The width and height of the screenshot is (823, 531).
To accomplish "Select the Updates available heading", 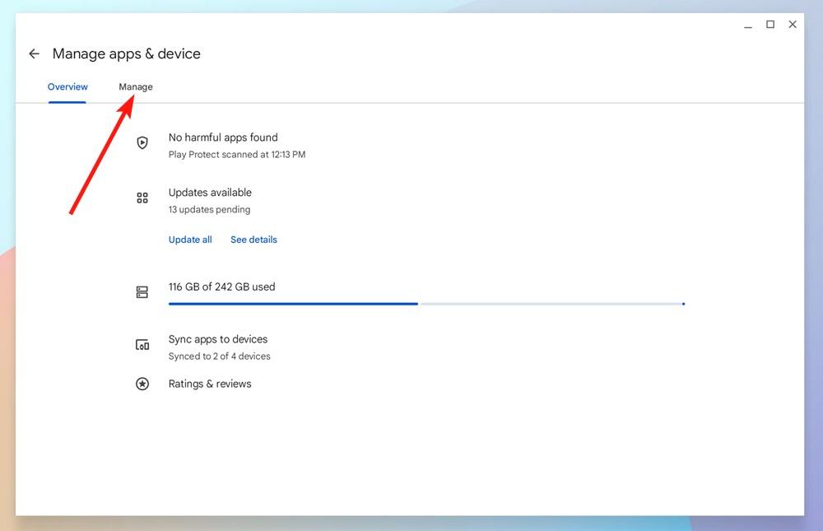I will (x=210, y=193).
